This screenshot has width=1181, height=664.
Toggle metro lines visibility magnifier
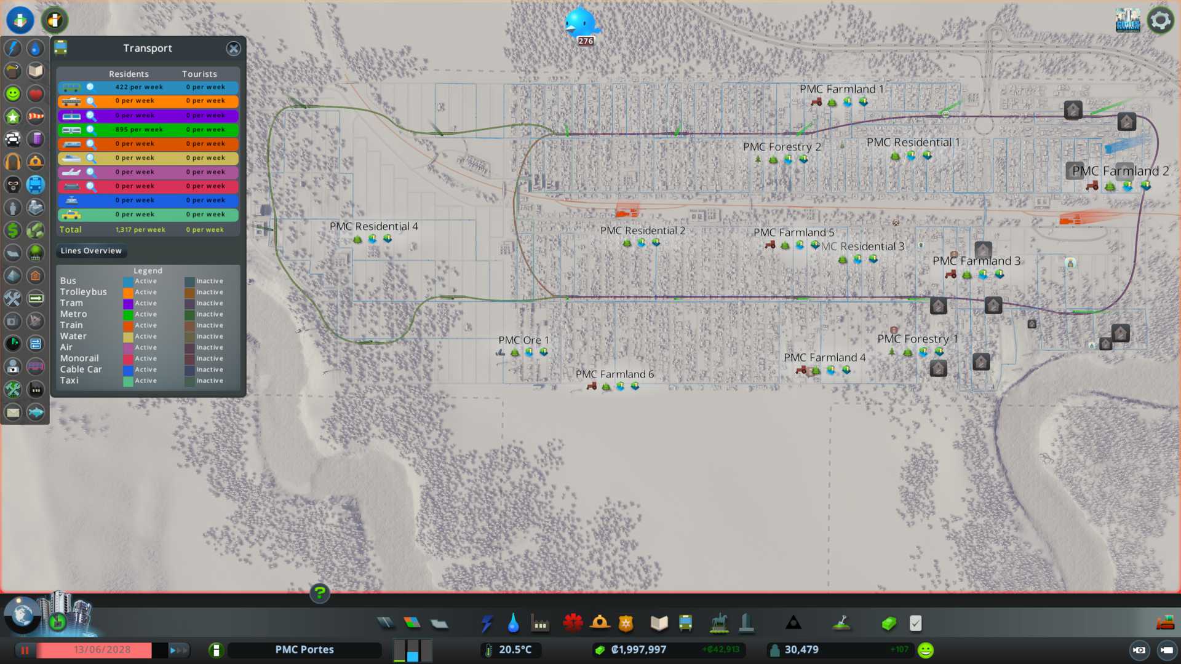[x=90, y=130]
